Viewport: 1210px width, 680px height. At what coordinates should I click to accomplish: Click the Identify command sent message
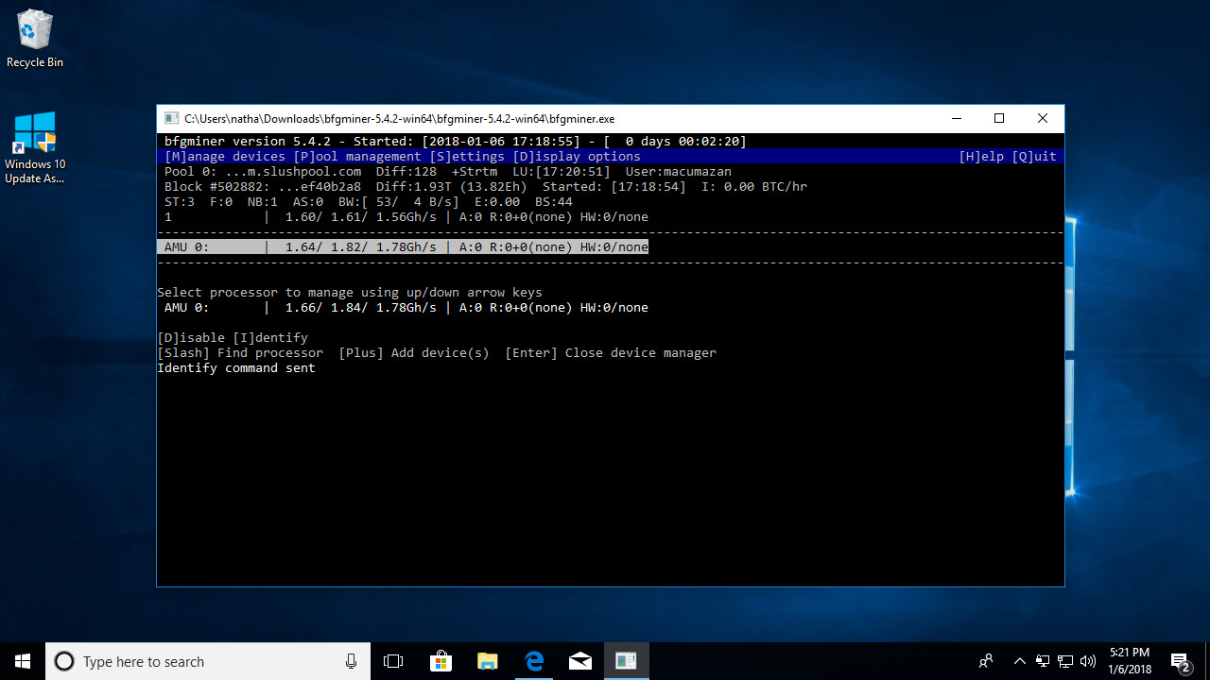click(x=236, y=368)
